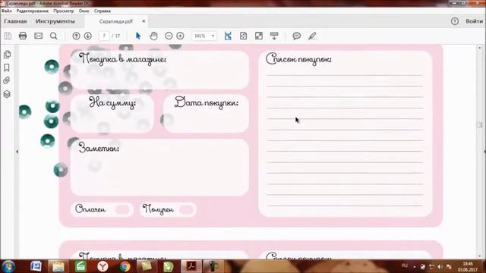This screenshot has height=273, width=486.
Task: Expand the right tools pane arrow
Action: (484, 152)
